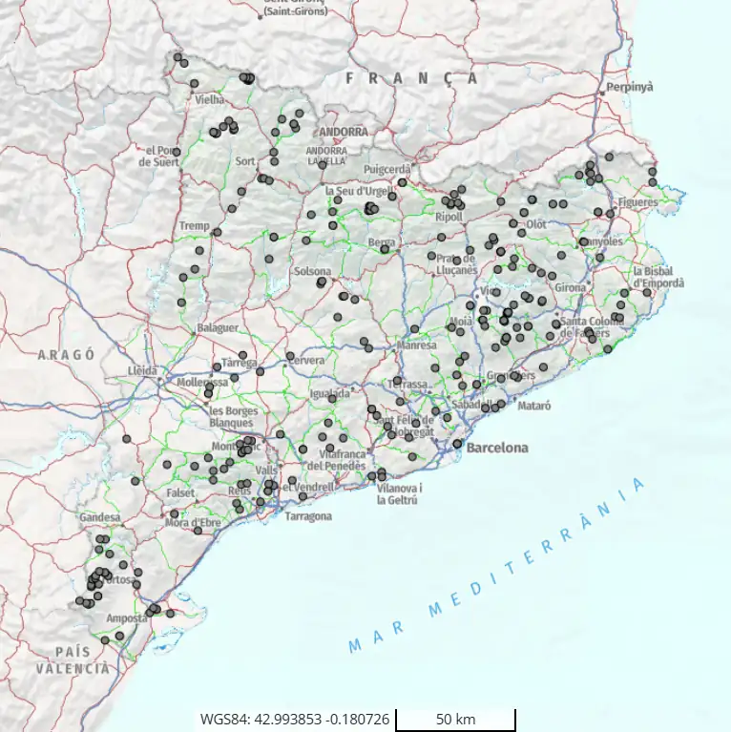Click the marker right of Tremp label
The image size is (731, 732).
click(x=217, y=232)
